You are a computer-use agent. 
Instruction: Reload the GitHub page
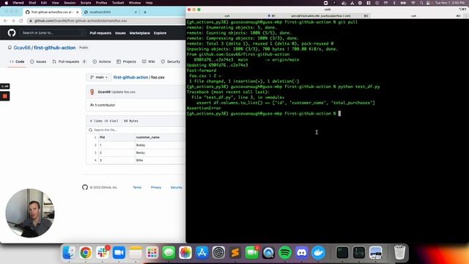pos(21,21)
